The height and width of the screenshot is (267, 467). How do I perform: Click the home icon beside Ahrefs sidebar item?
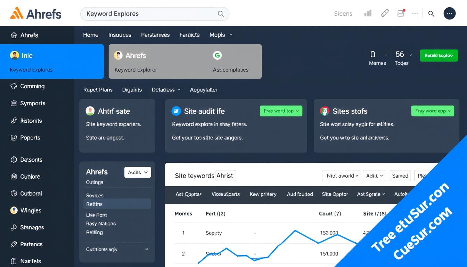14,35
